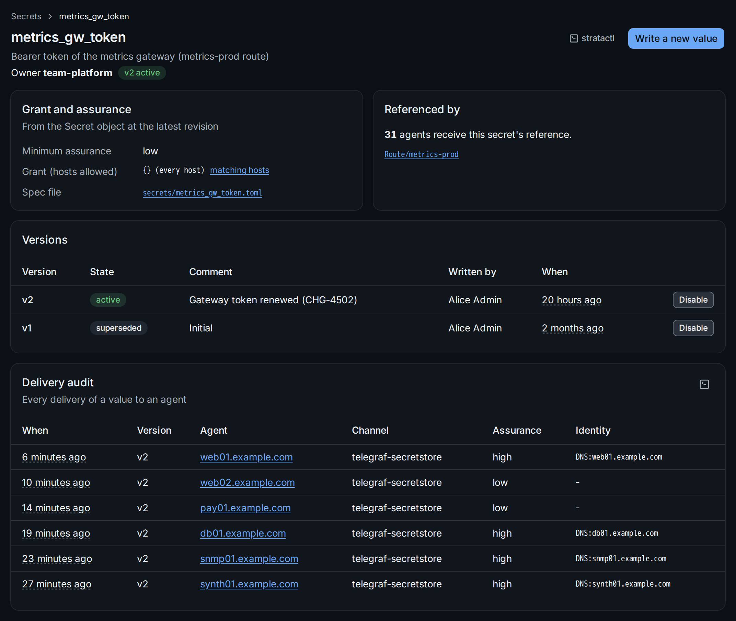Click the metrics_gw_token breadcrumb item
Viewport: 736px width, 621px height.
pos(94,16)
